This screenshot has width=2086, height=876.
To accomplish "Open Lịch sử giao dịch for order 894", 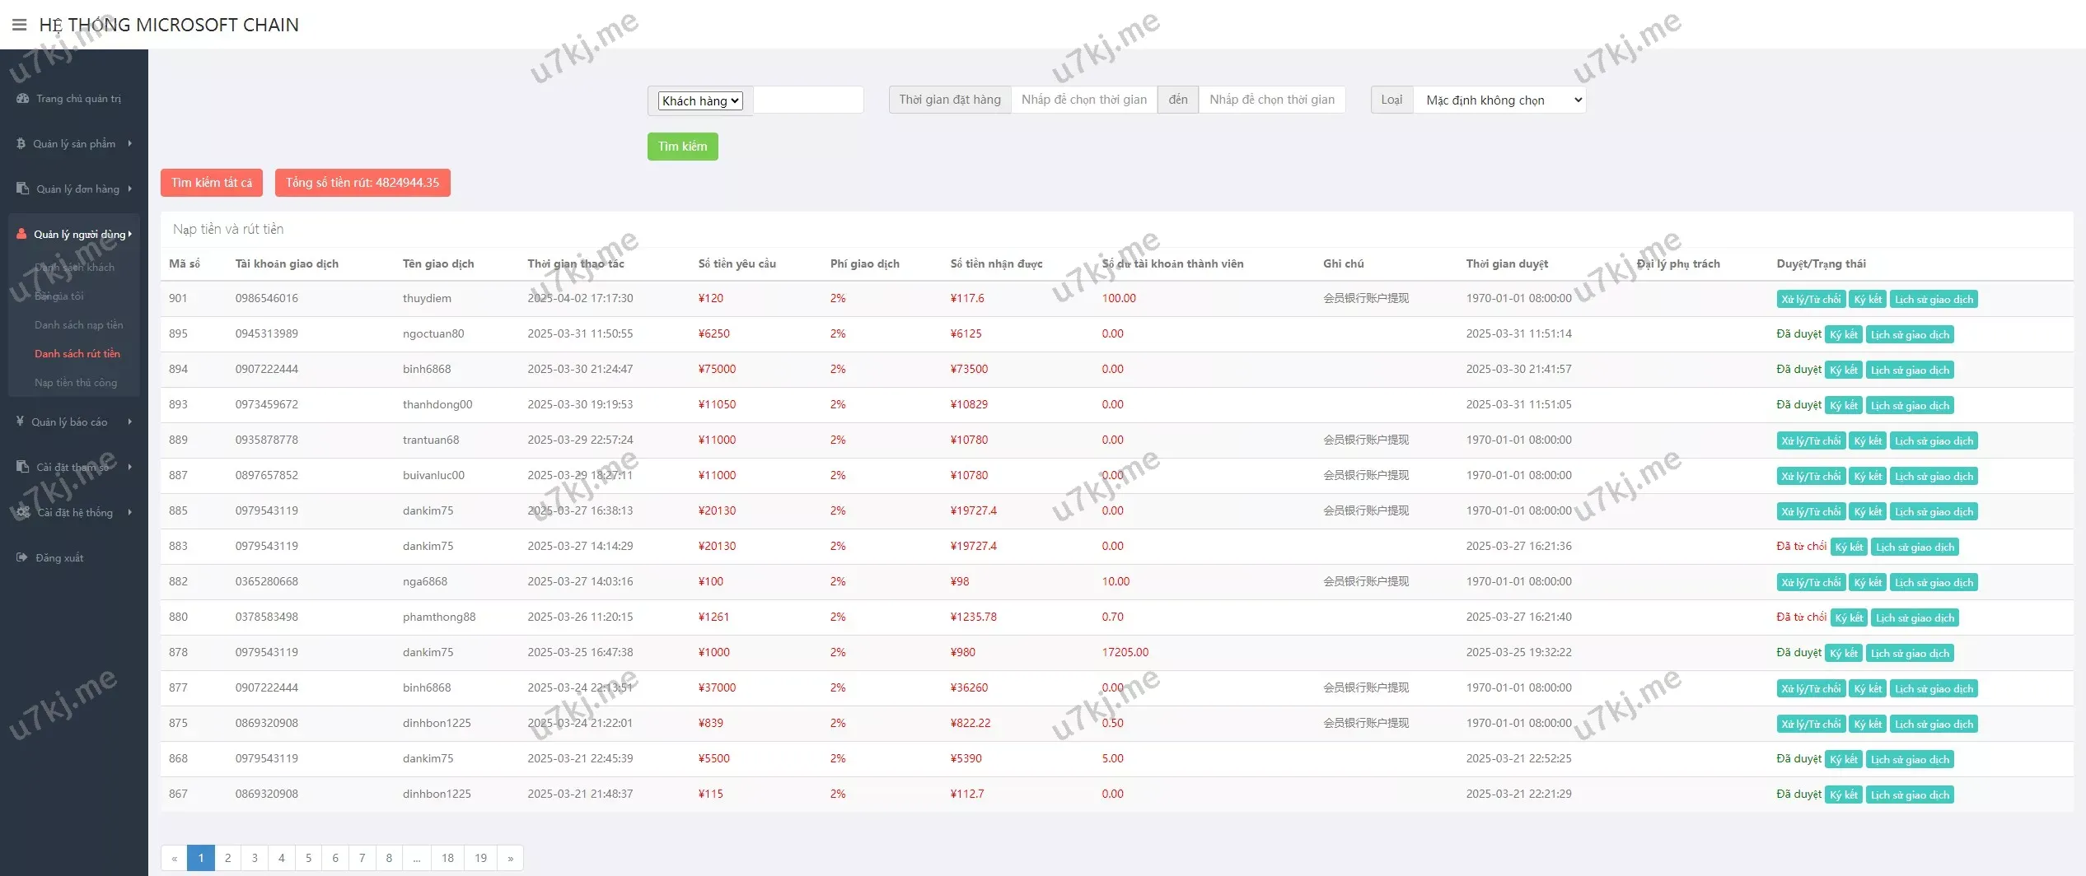I will tap(1909, 370).
